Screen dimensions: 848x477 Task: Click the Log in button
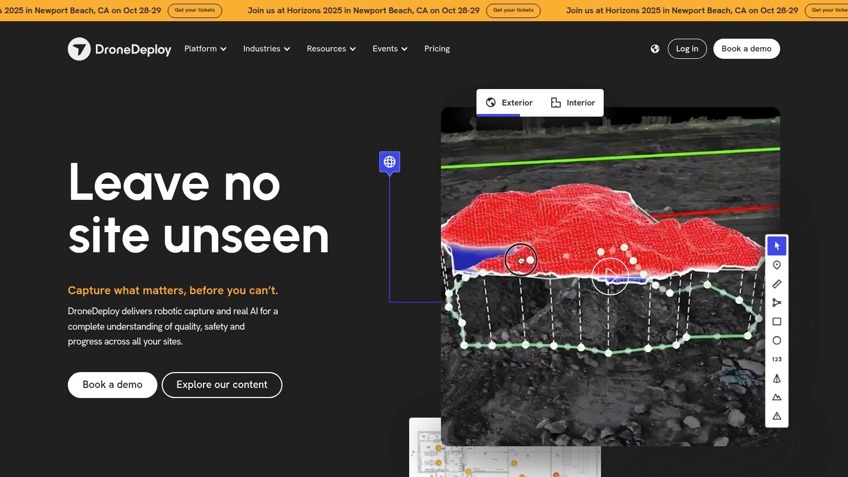point(687,49)
